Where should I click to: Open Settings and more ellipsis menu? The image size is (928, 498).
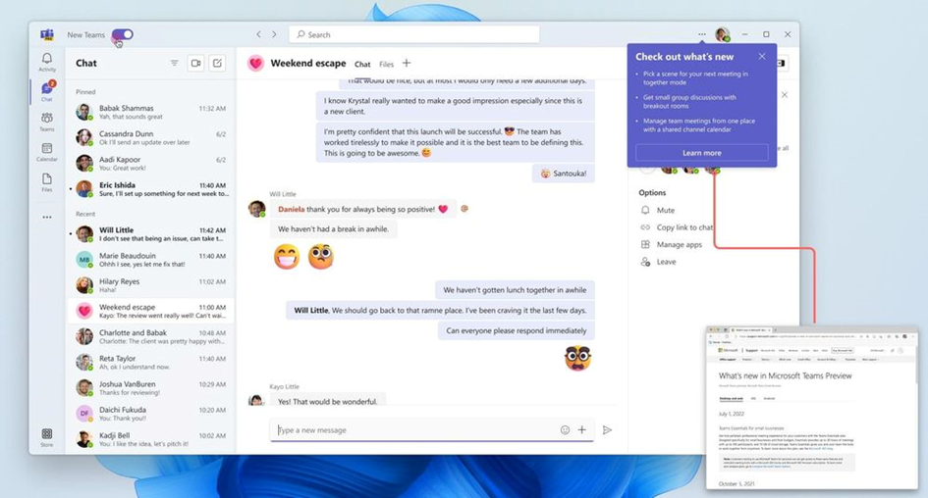coord(701,34)
